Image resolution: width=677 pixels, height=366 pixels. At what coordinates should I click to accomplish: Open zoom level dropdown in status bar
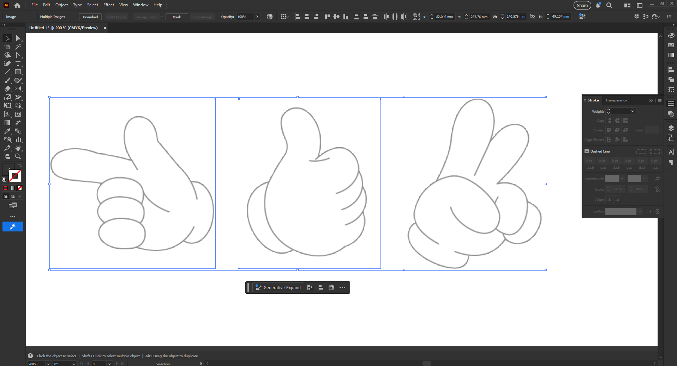pos(48,364)
